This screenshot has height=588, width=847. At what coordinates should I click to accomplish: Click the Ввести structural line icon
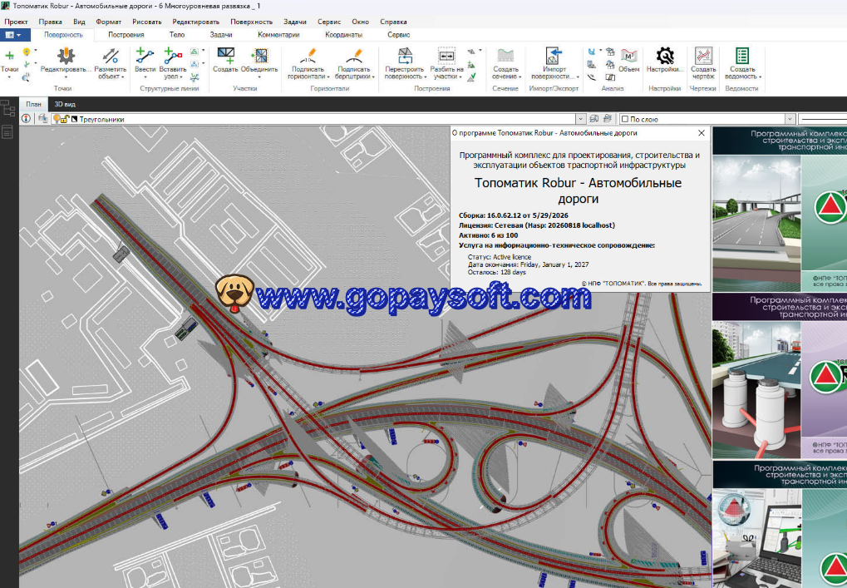(145, 55)
